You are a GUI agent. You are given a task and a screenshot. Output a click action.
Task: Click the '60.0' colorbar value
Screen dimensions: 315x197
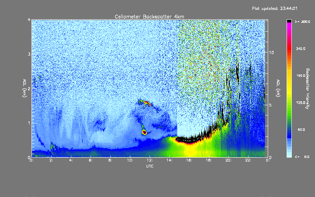pyautogui.click(x=301, y=130)
